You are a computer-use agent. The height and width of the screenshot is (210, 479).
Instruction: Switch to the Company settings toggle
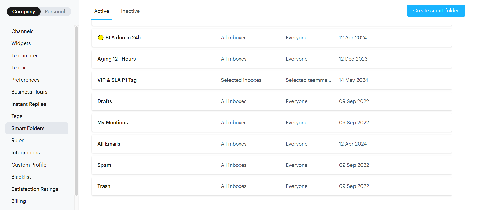coord(24,12)
